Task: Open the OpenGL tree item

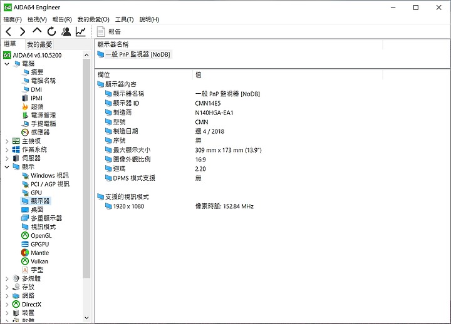Action: click(41, 236)
